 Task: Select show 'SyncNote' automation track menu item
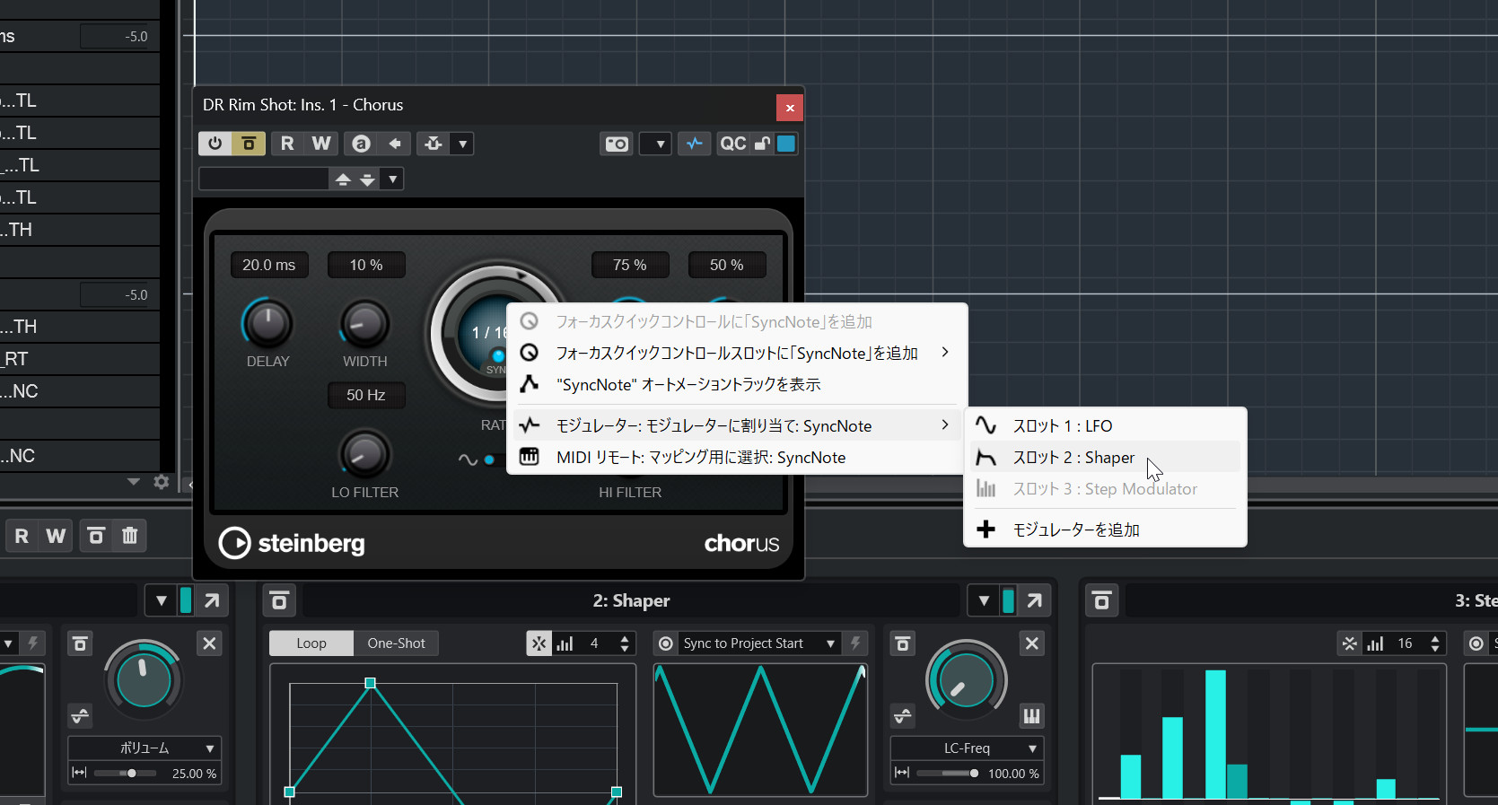coord(737,384)
